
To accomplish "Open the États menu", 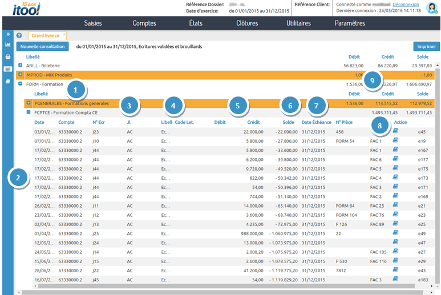I will coord(196,23).
